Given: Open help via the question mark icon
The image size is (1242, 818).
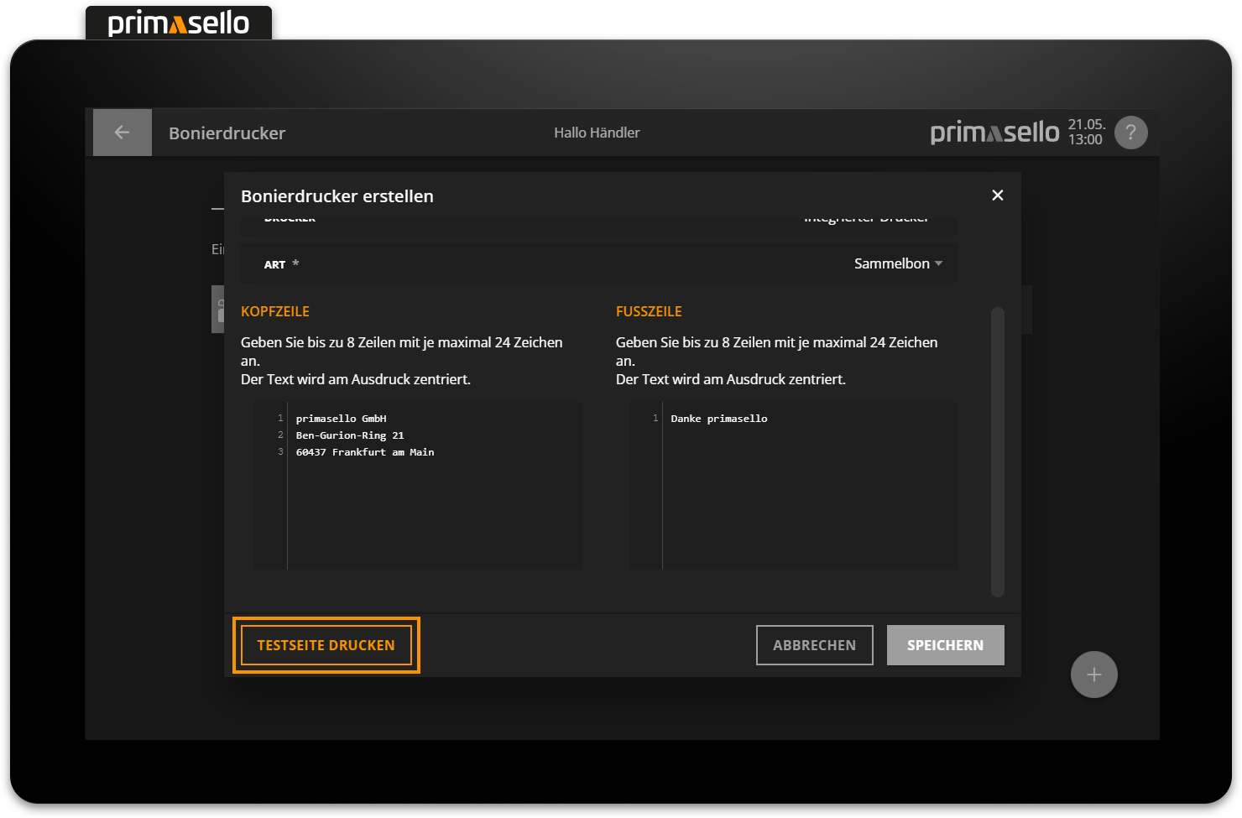Looking at the screenshot, I should click(1130, 133).
